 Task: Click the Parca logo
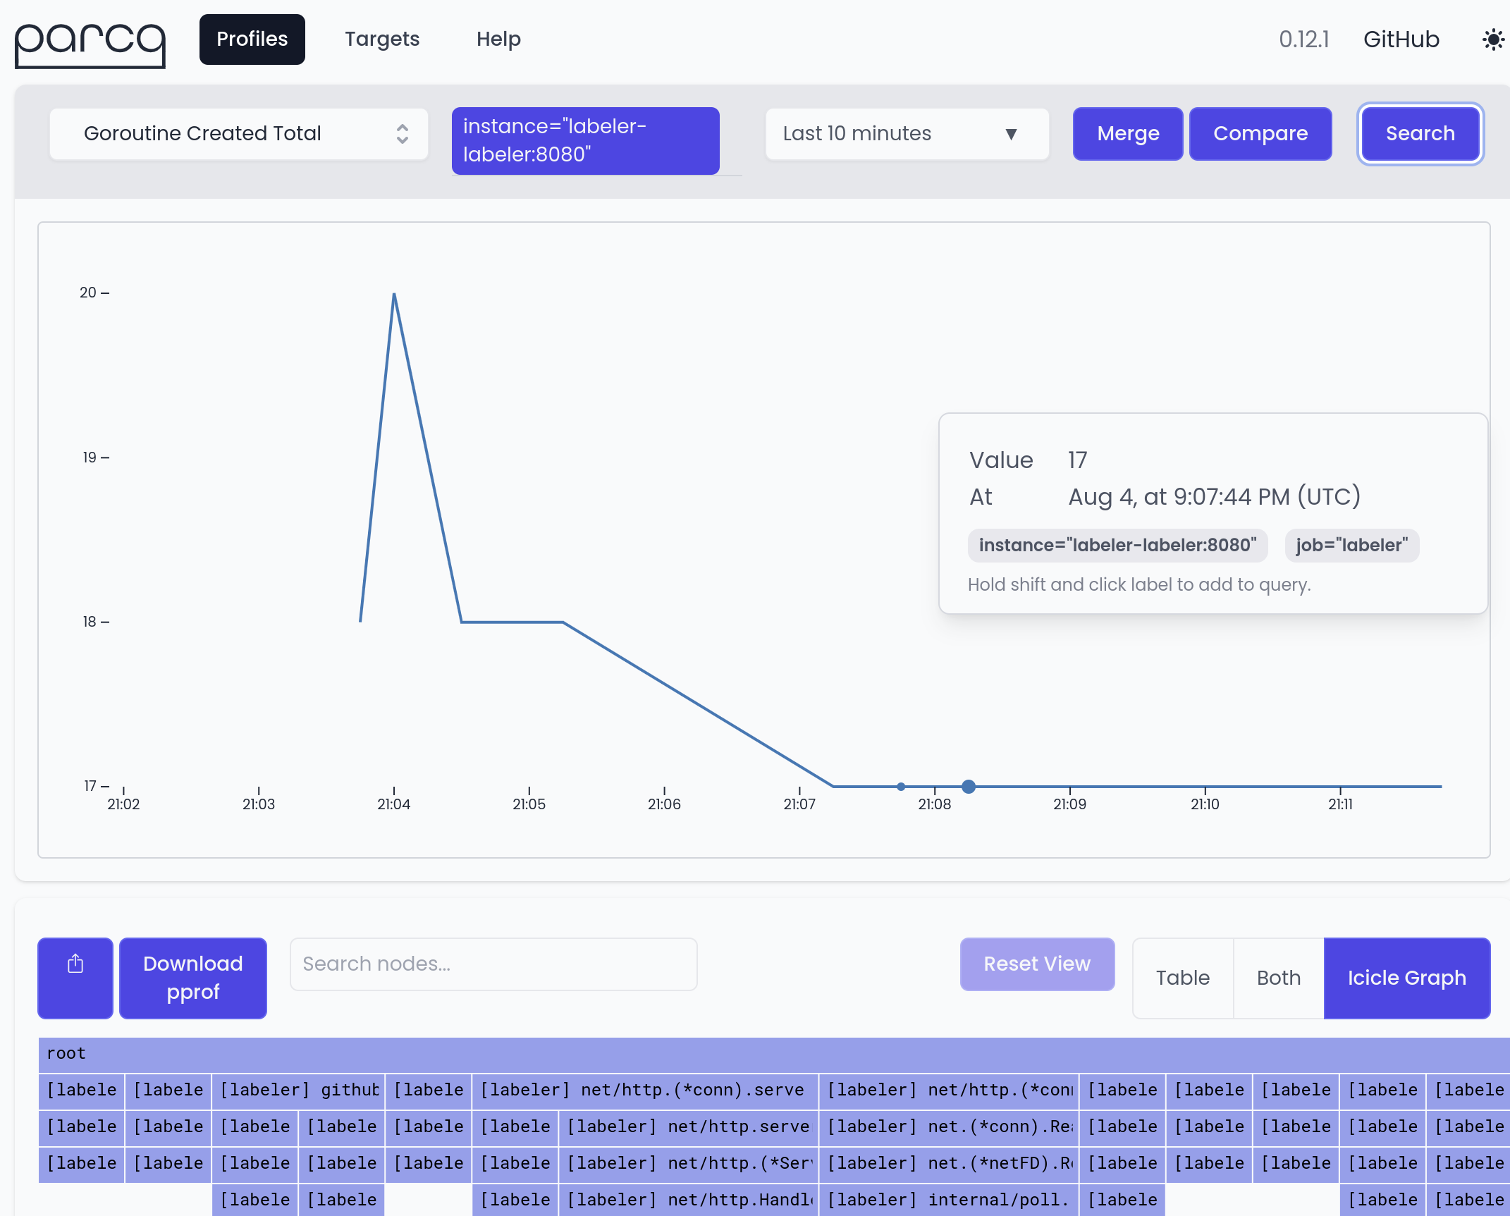[90, 44]
